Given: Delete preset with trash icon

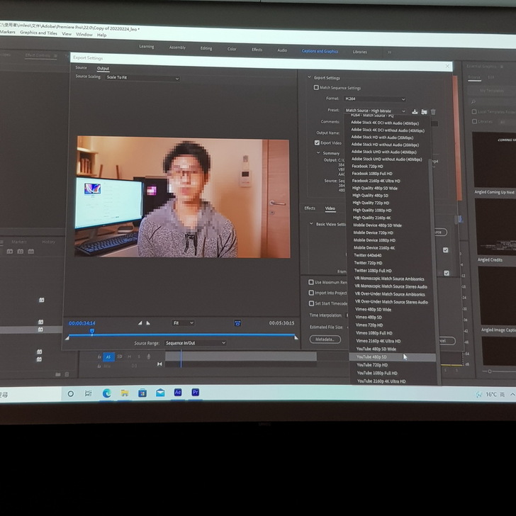Looking at the screenshot, I should click(433, 112).
